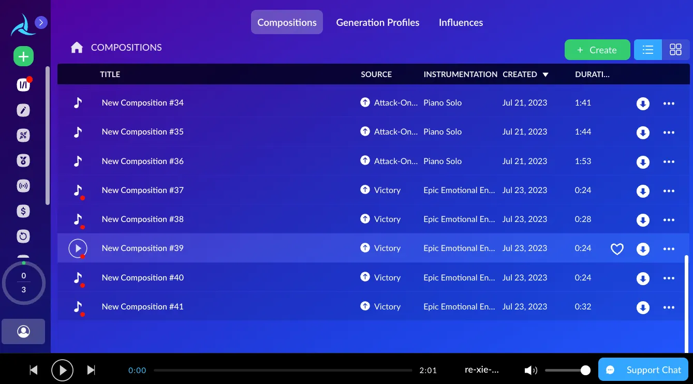Download New Composition #37
693x384 pixels.
(x=643, y=191)
